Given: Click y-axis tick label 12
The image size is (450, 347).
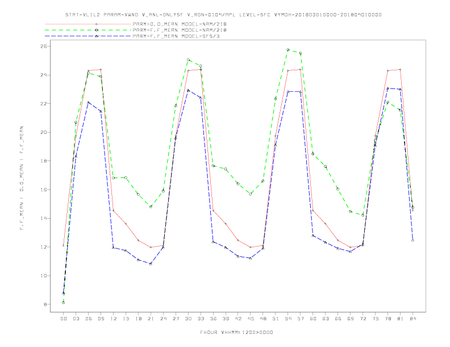Looking at the screenshot, I should click(45, 247).
